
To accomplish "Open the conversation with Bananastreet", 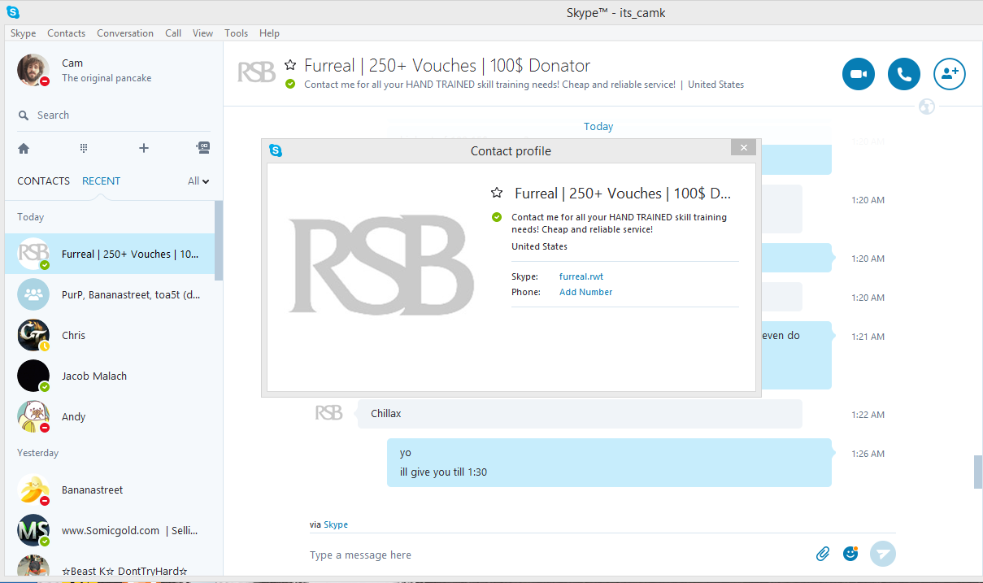I will click(110, 489).
